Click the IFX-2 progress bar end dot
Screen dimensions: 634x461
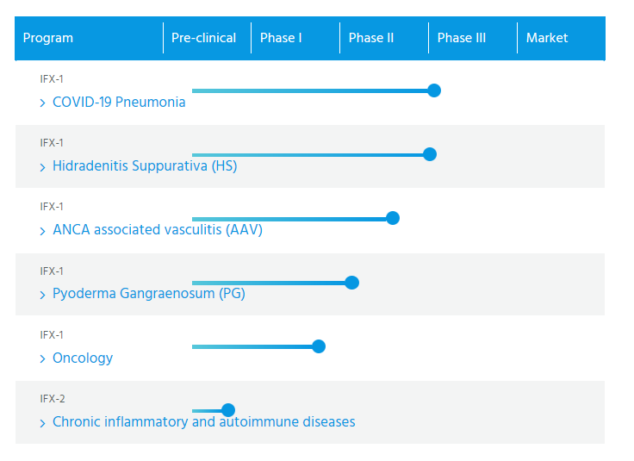tap(228, 410)
